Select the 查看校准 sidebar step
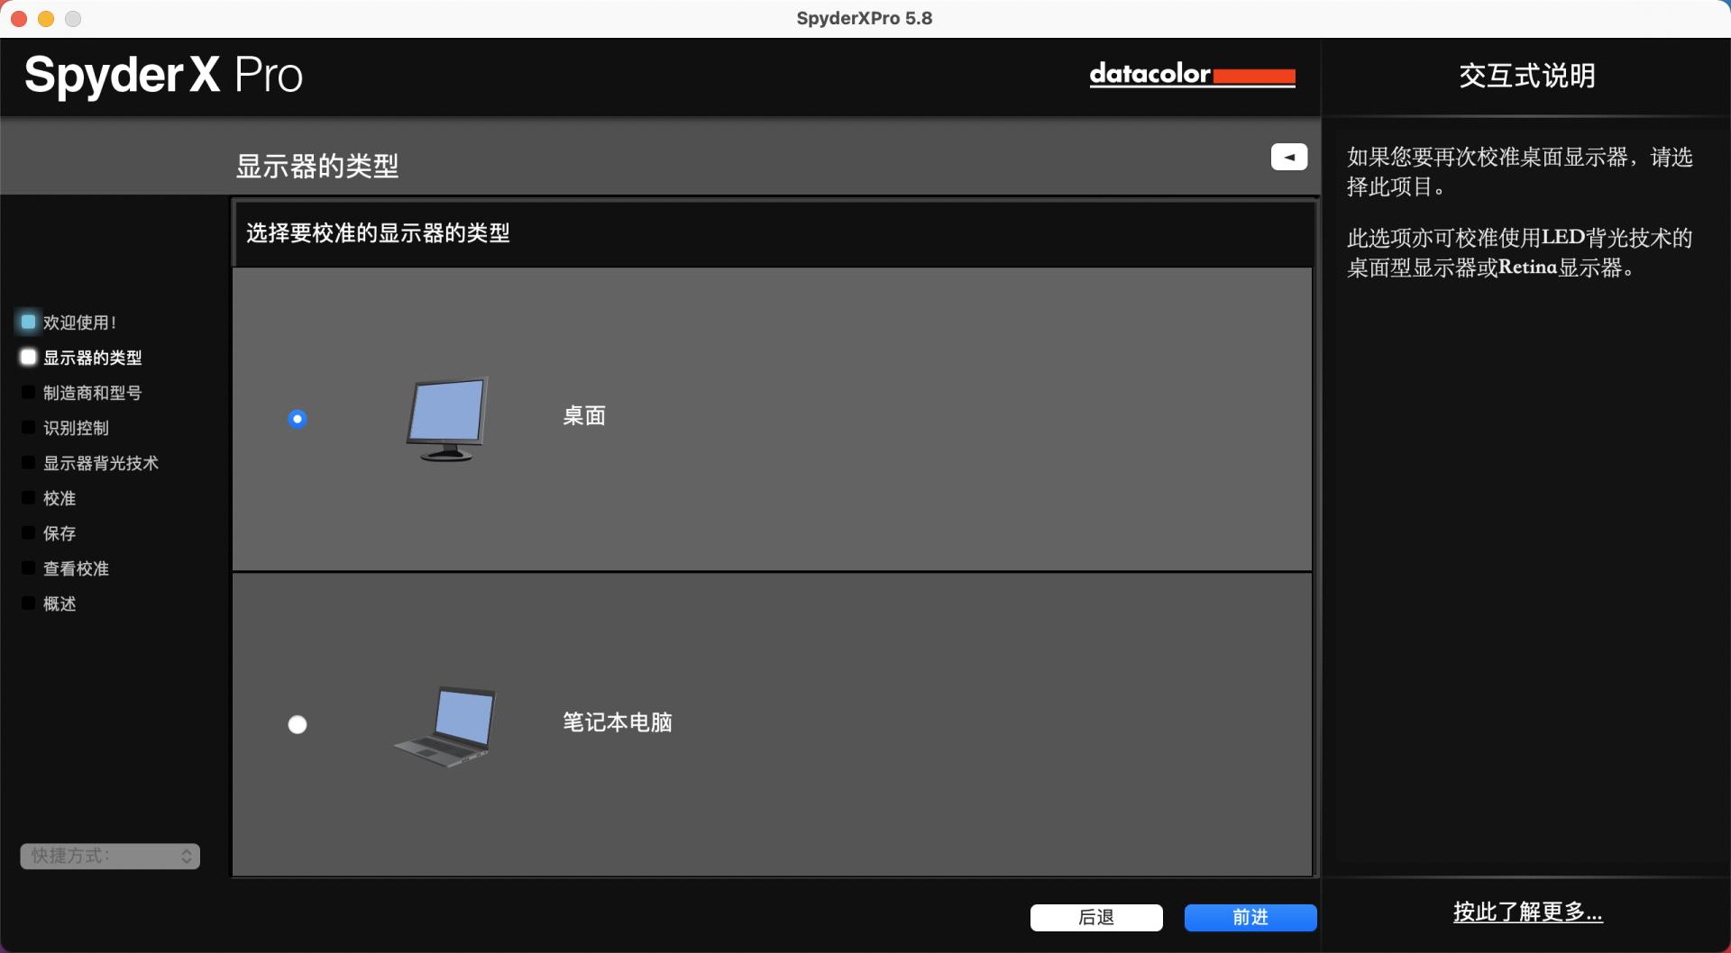The height and width of the screenshot is (953, 1731). (x=76, y=568)
